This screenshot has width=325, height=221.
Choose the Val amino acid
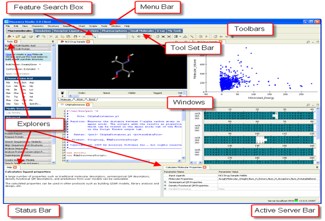tap(31, 97)
